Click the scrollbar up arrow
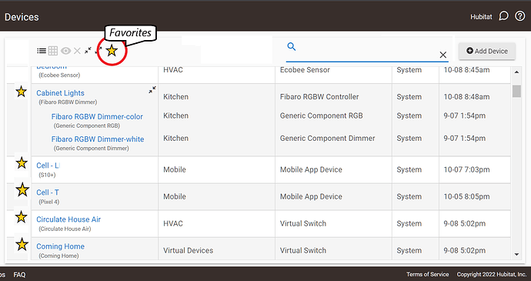 tap(516, 72)
